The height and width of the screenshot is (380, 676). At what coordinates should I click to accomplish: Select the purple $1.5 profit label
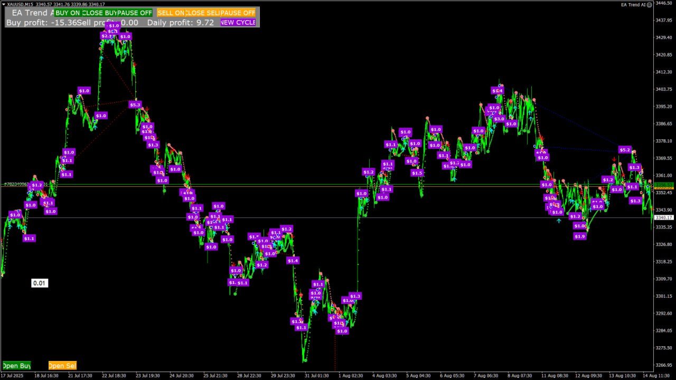pos(417,173)
